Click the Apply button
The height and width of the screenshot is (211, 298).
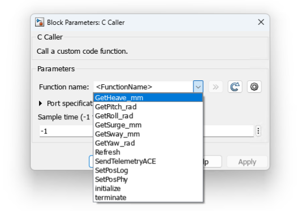pos(247,162)
